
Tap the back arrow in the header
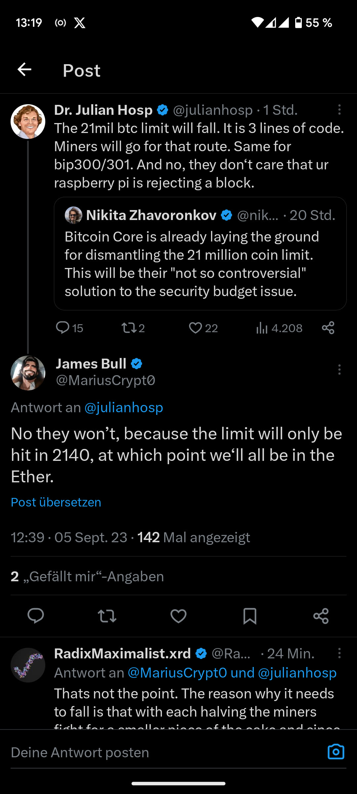(x=24, y=70)
